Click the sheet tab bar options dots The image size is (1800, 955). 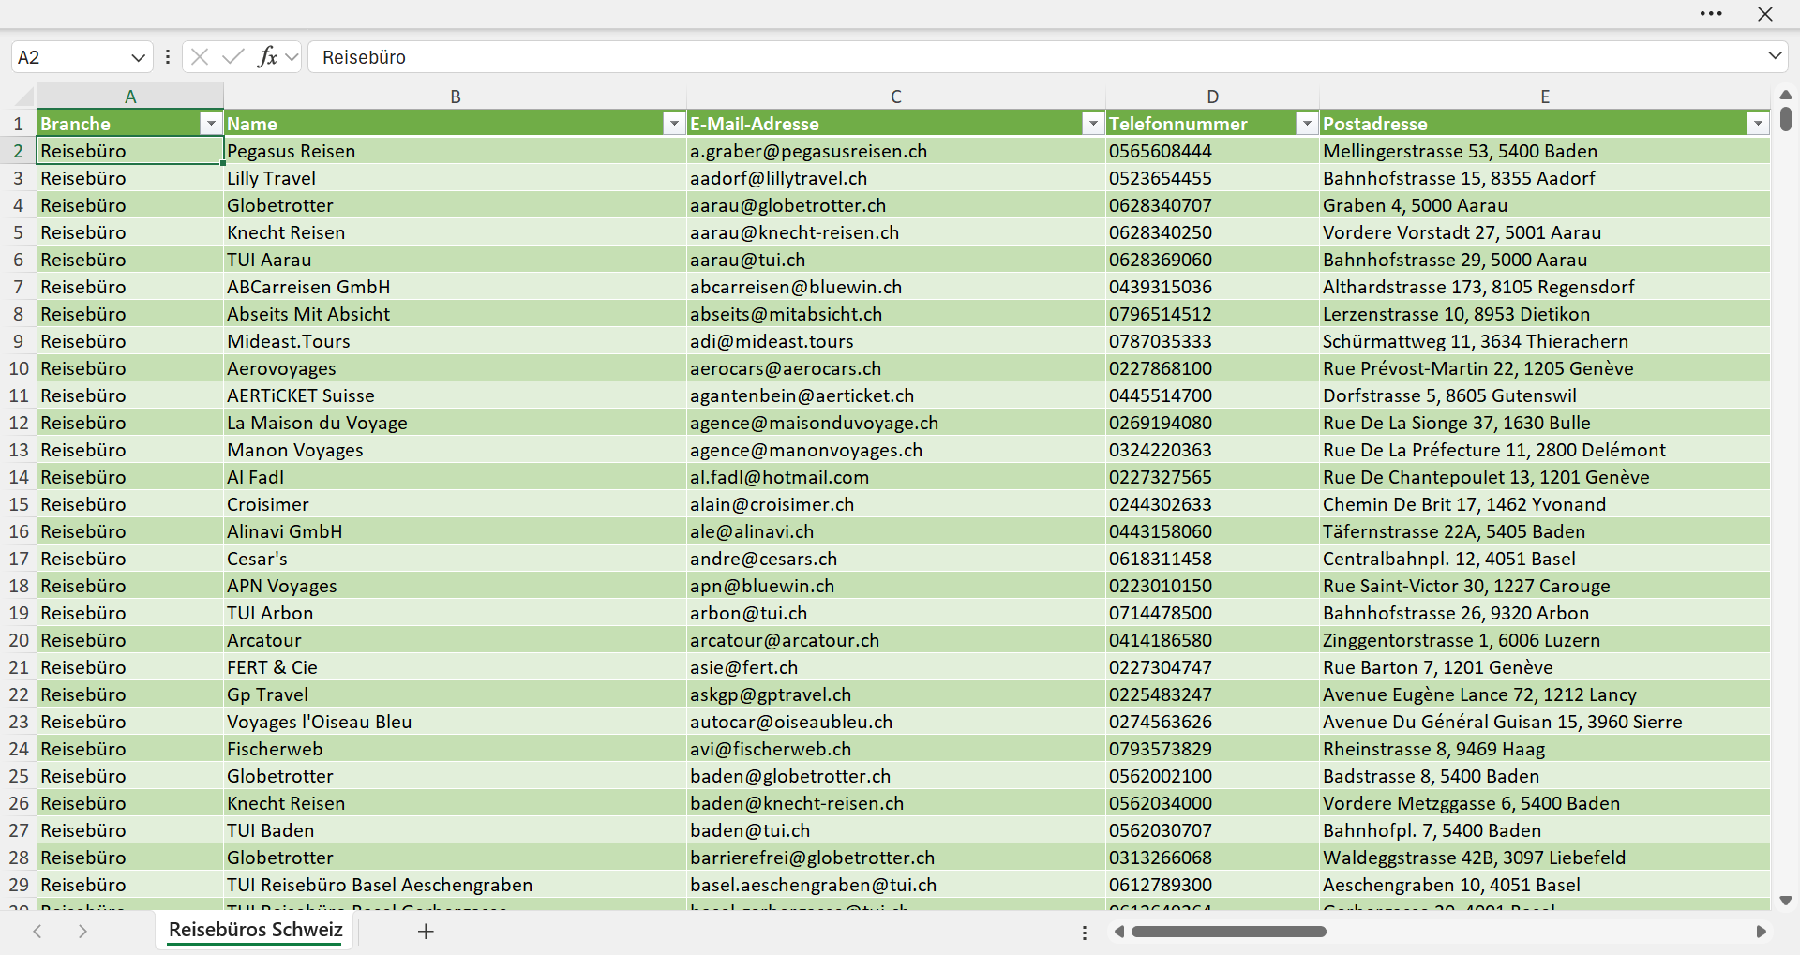[x=1085, y=933]
